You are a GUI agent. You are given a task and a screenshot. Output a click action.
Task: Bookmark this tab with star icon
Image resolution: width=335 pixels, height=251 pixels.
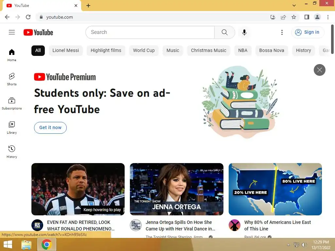tap(294, 17)
